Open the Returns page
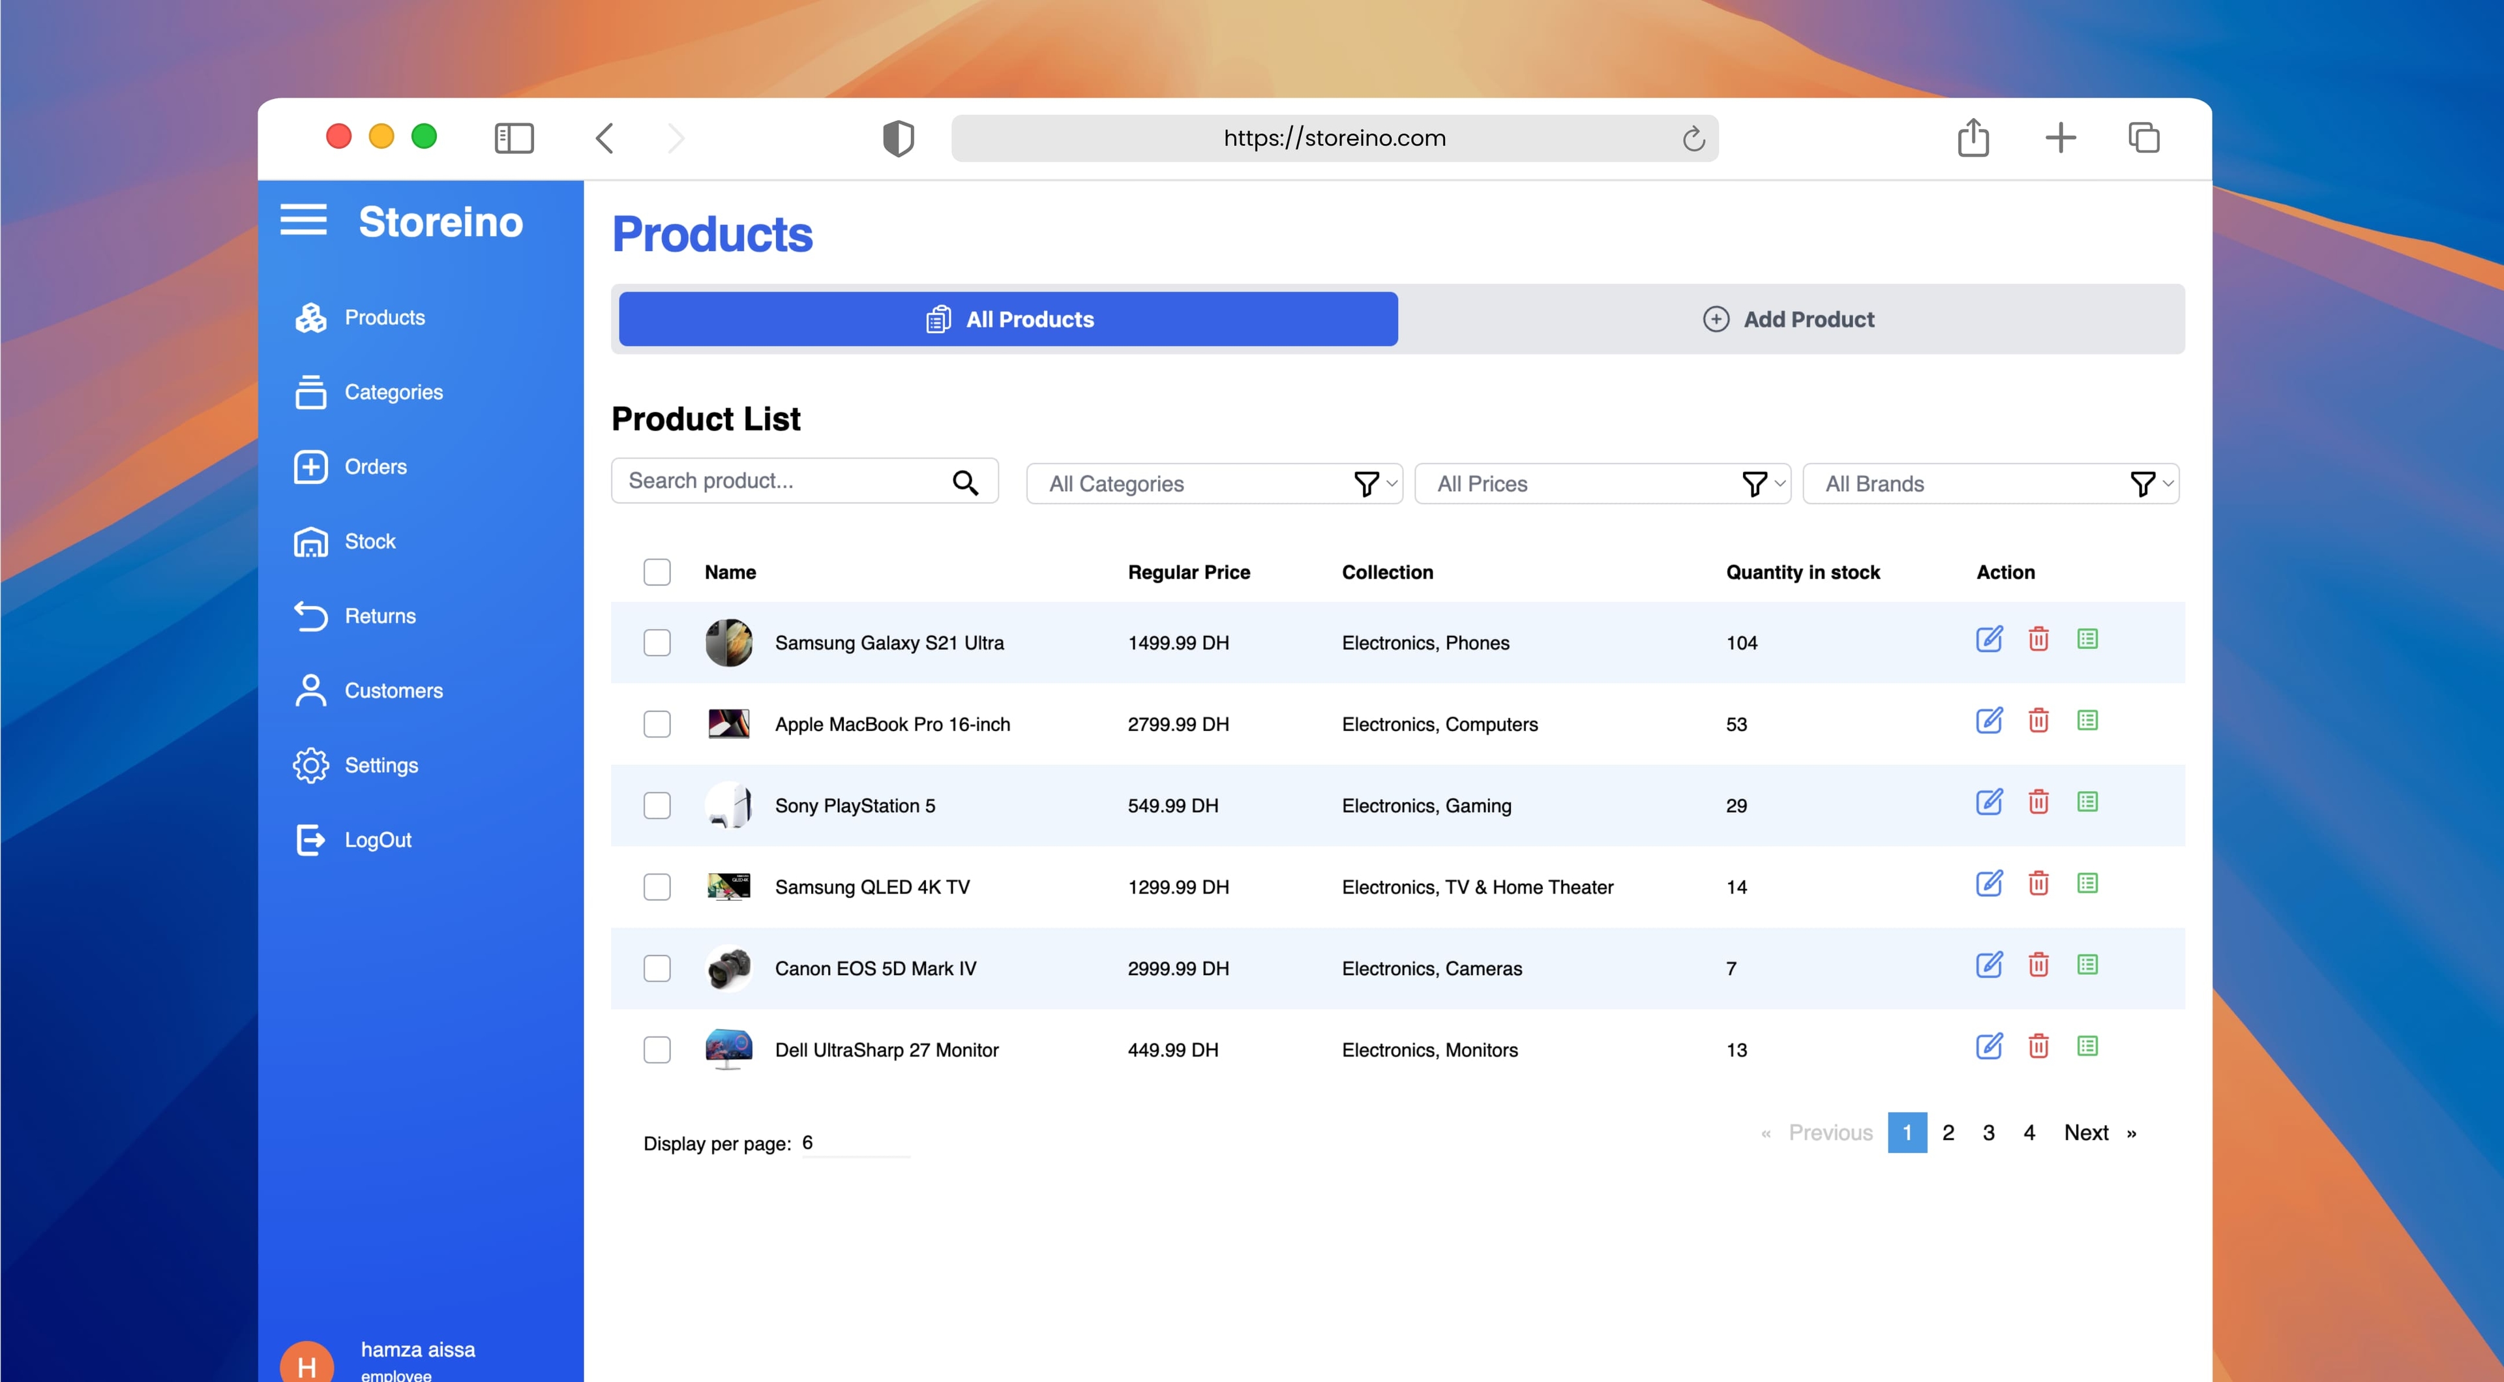The height and width of the screenshot is (1382, 2504). pyautogui.click(x=379, y=616)
